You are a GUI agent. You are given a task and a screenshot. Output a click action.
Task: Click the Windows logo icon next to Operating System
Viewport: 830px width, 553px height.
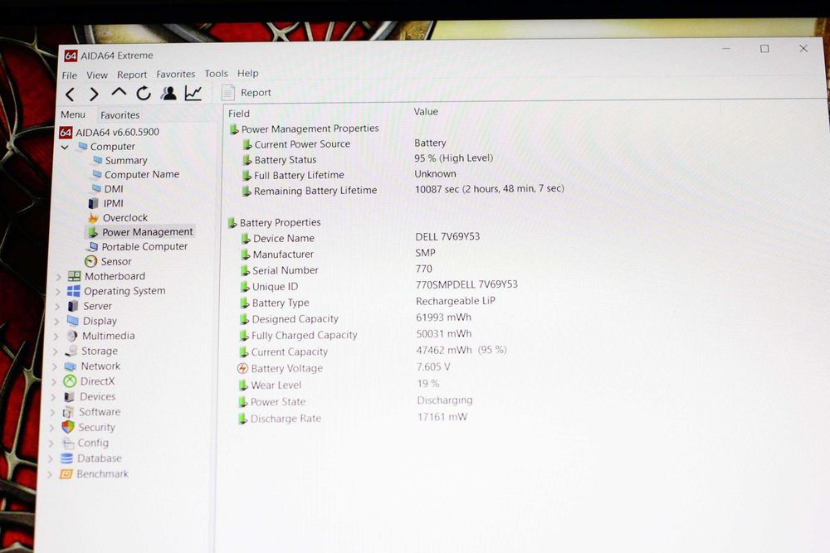(74, 291)
